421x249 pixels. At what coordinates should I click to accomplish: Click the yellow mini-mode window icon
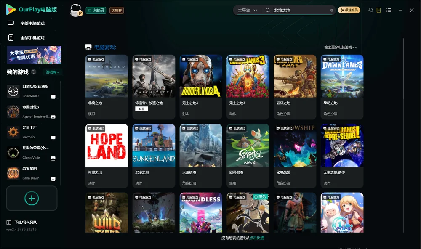pyautogui.click(x=379, y=10)
